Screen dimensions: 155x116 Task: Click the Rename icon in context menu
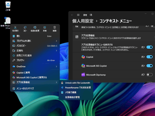35,27
